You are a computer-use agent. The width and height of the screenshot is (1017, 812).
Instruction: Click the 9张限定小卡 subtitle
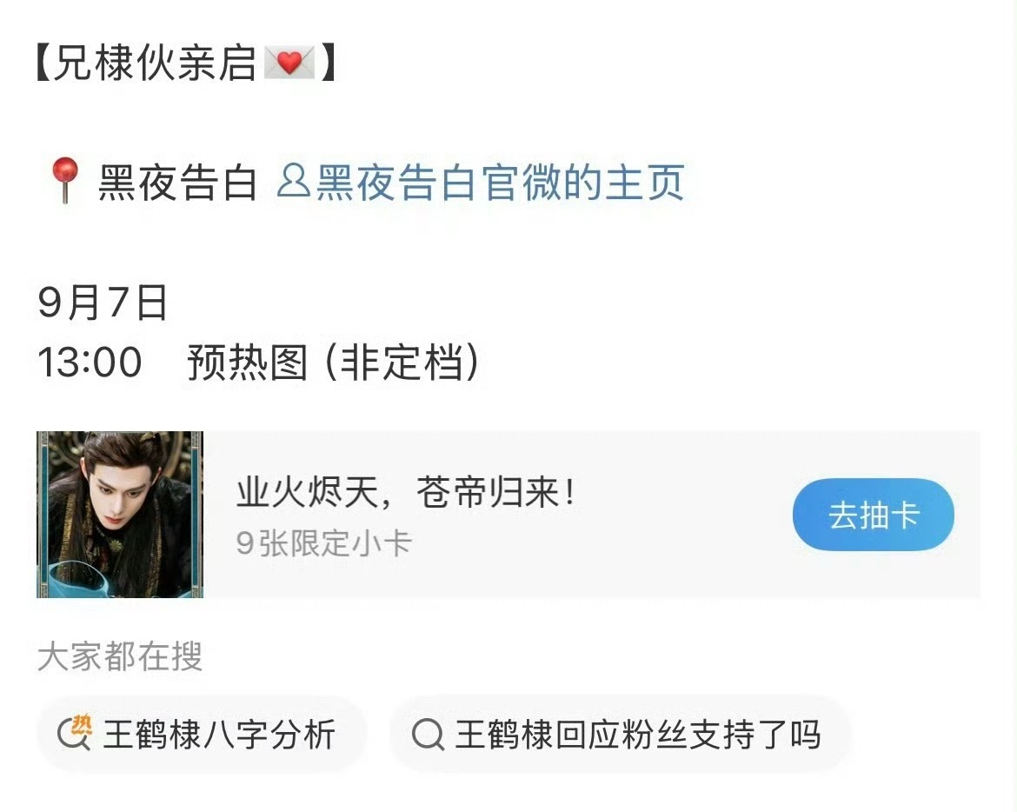323,542
